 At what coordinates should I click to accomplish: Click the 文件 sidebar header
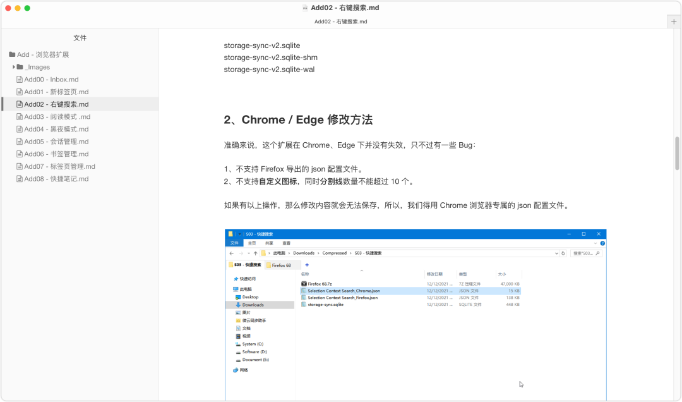coord(80,38)
